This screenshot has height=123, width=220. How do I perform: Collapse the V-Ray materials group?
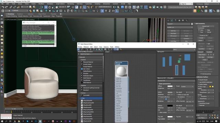[x=80, y=98]
